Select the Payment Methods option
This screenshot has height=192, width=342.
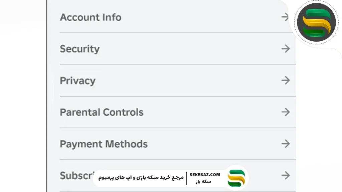pyautogui.click(x=167, y=144)
